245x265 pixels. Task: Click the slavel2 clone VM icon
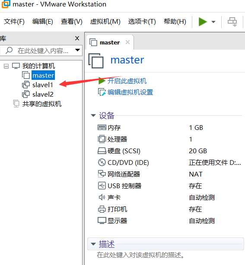click(26, 94)
